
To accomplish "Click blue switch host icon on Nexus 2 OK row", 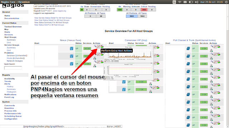I will coord(72,64).
